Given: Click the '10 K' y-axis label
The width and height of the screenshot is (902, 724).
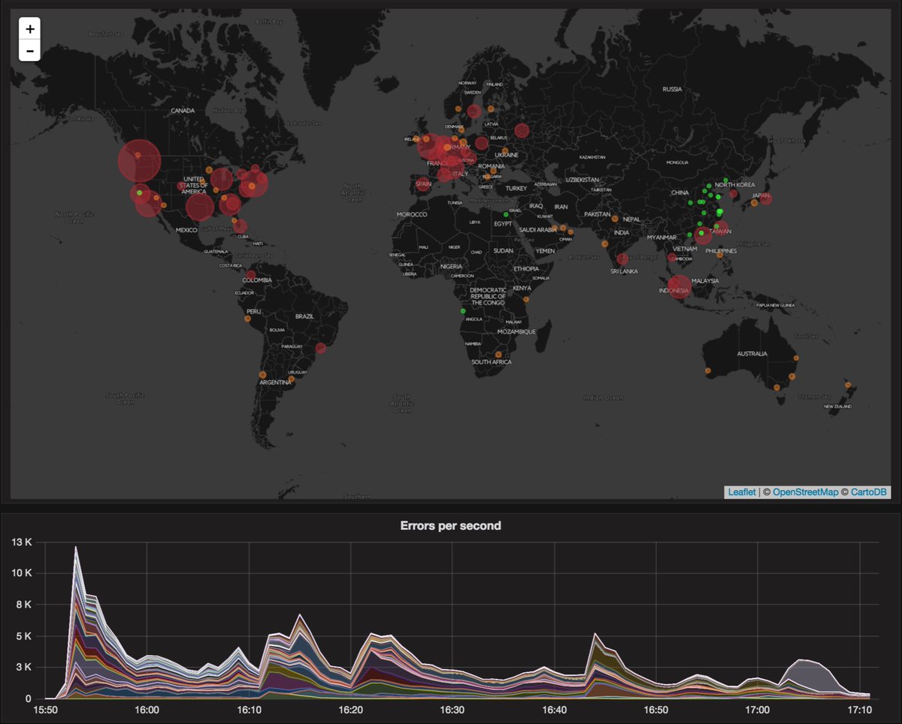Looking at the screenshot, I should point(23,573).
